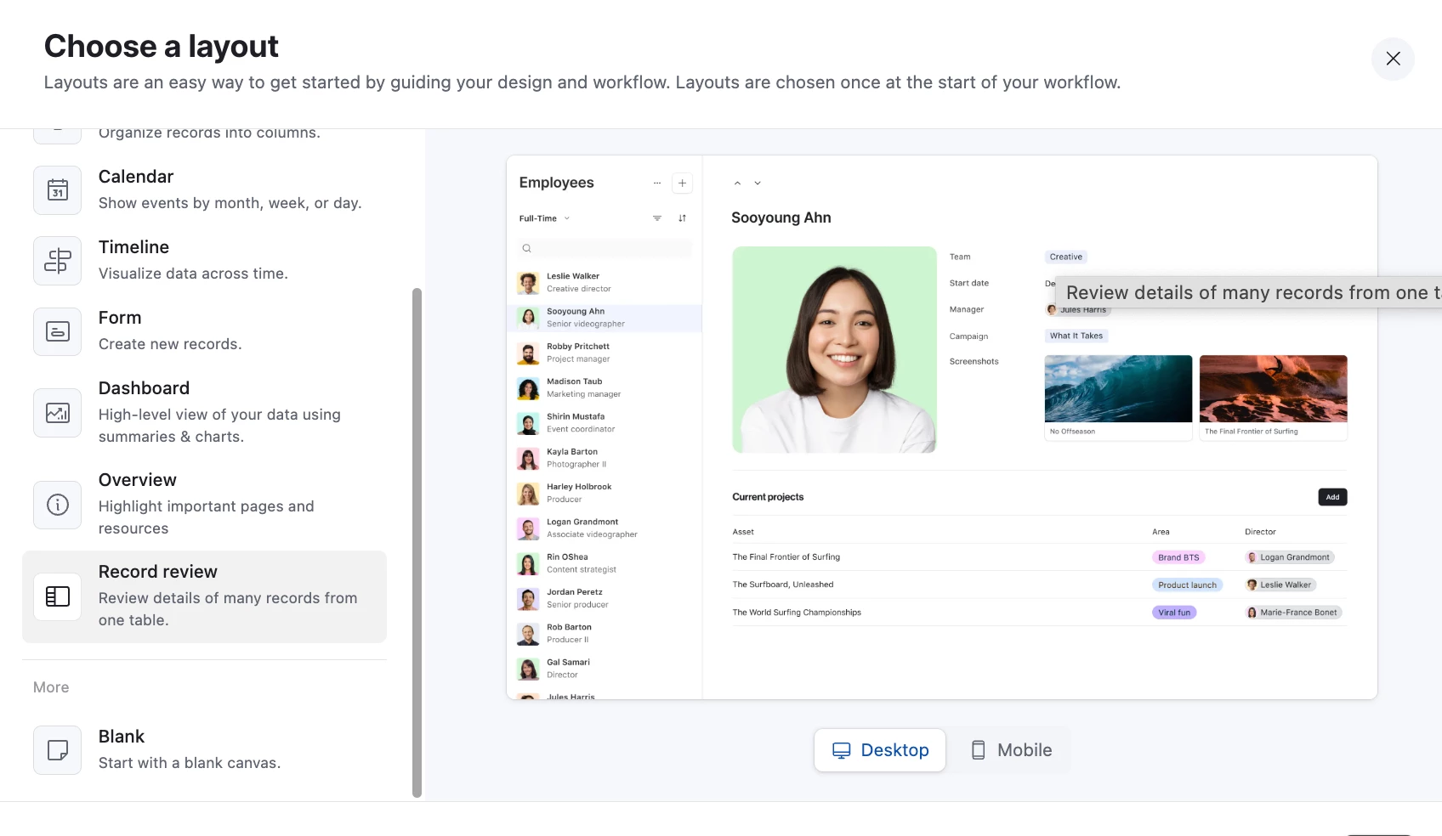Go to previous record with up chevron
Viewport: 1442px width, 836px height.
(737, 183)
